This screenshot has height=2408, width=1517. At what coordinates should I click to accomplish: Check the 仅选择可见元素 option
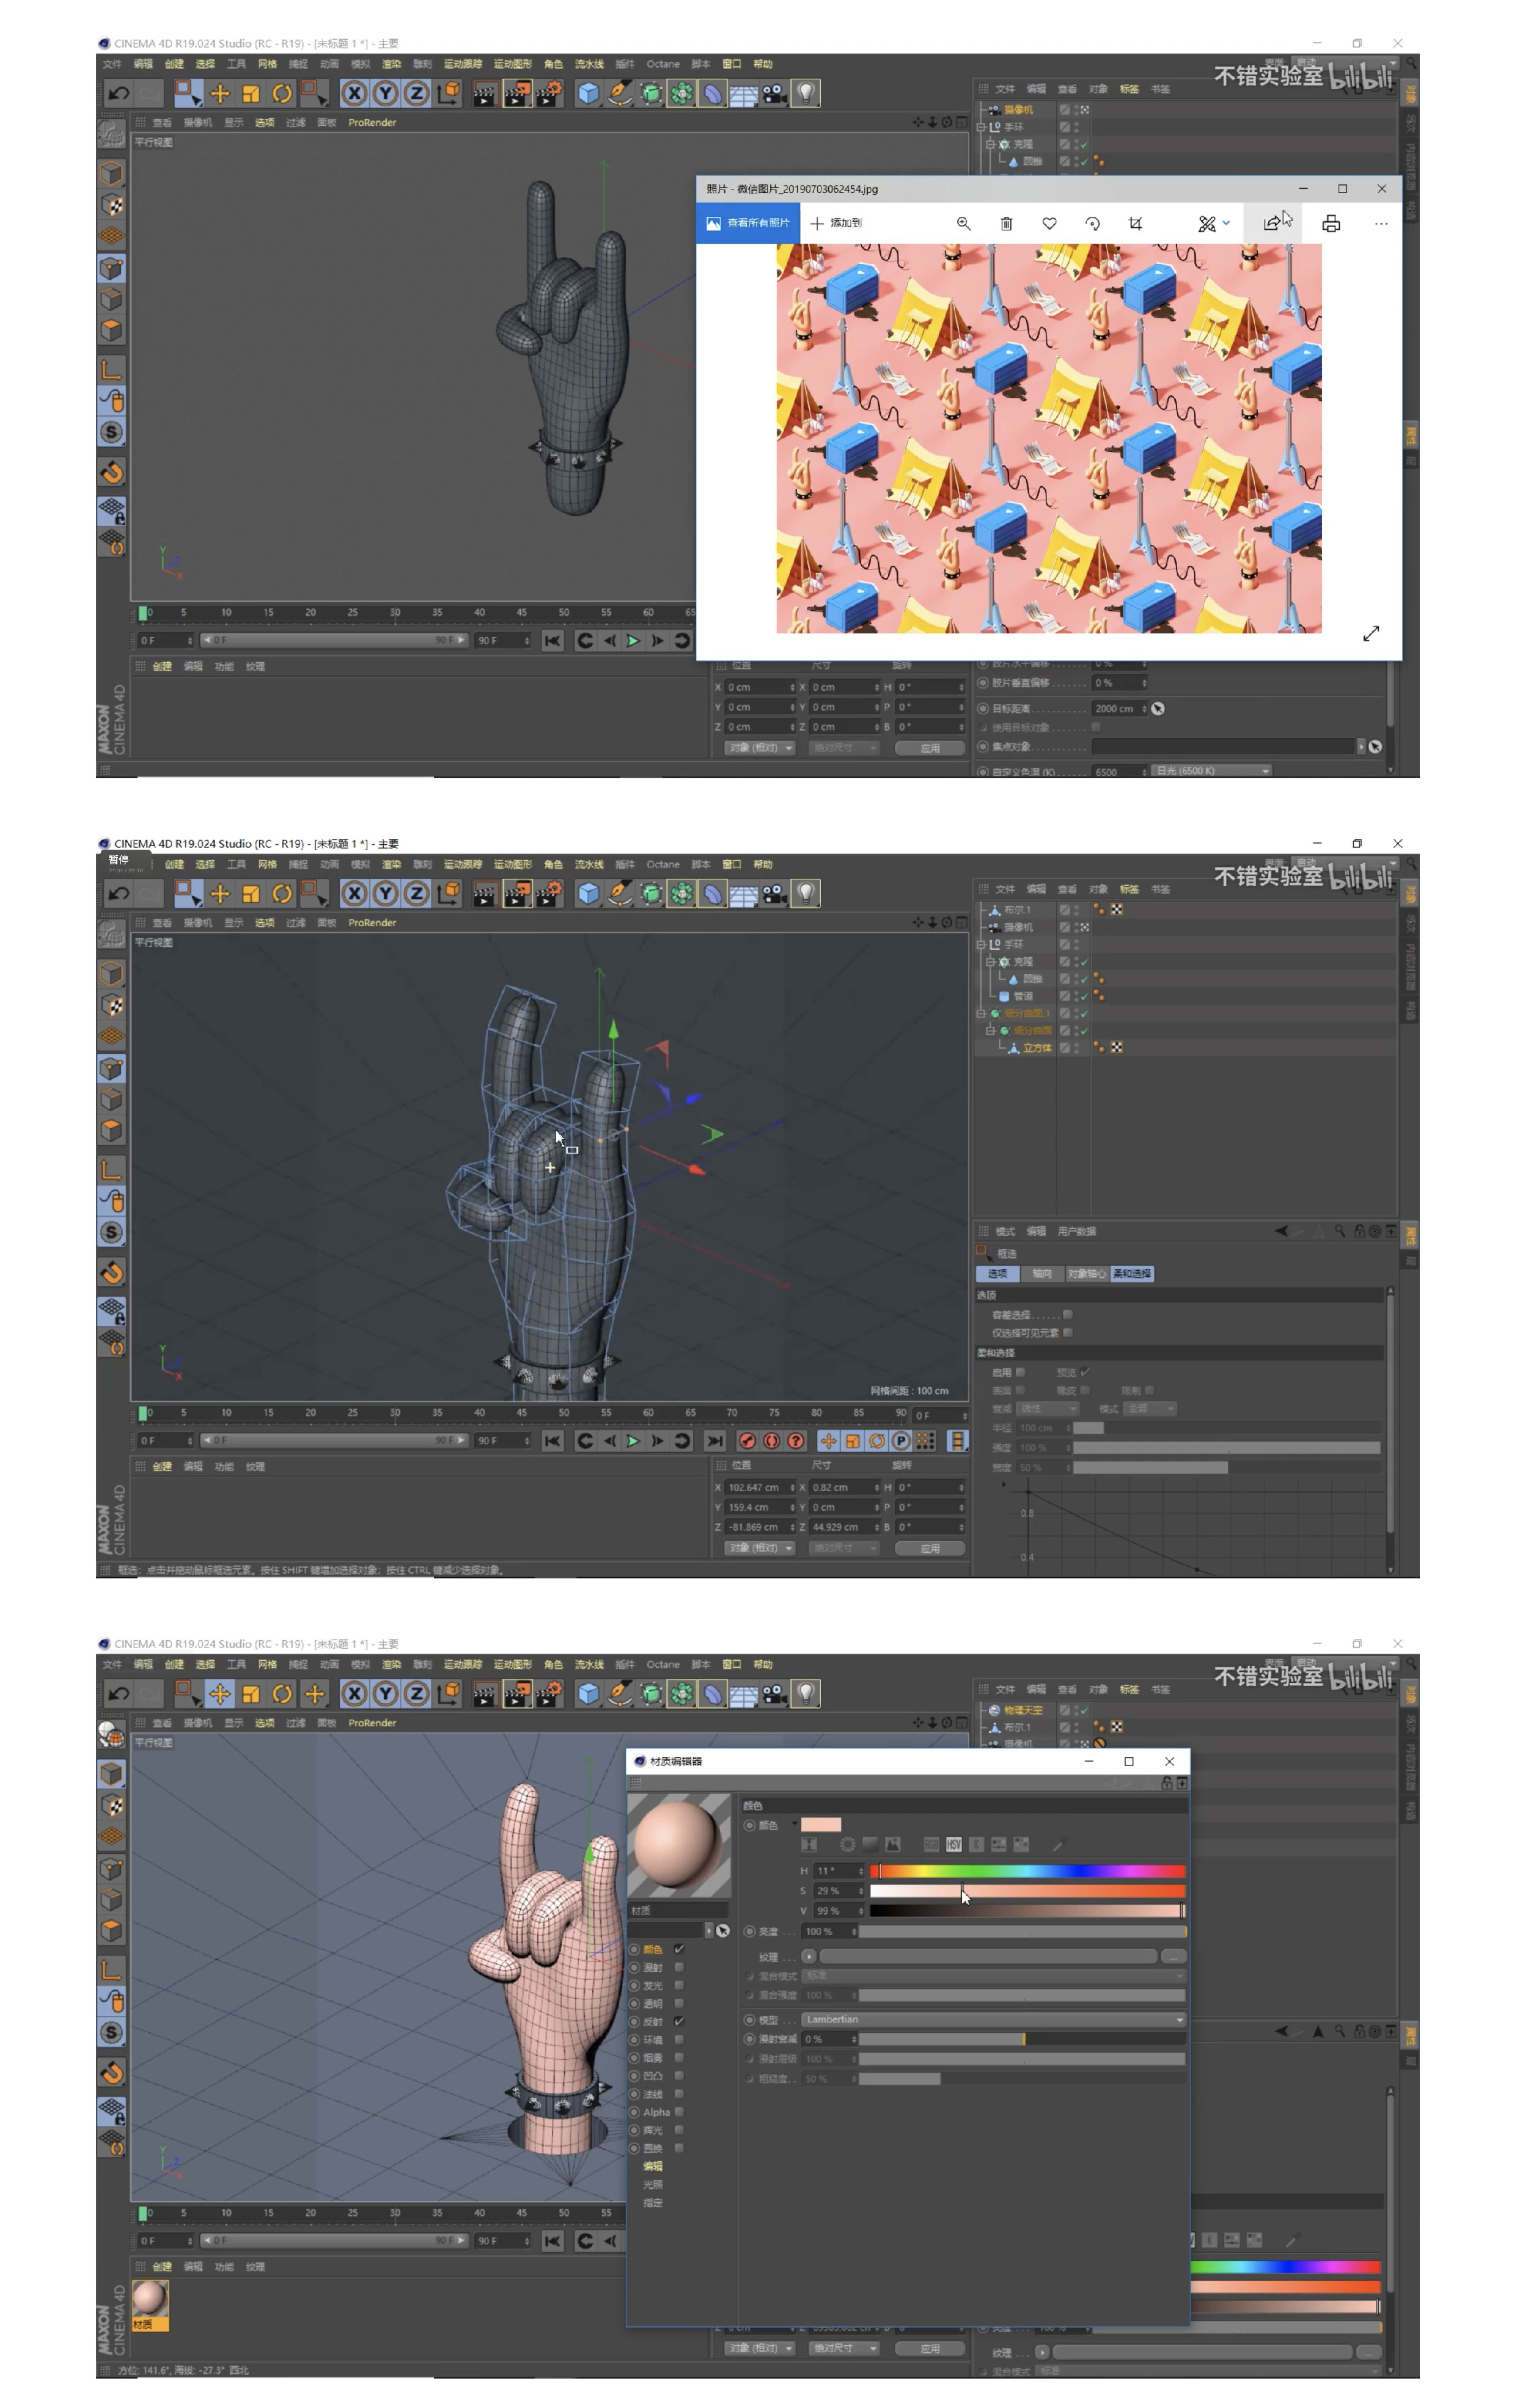[1068, 1332]
